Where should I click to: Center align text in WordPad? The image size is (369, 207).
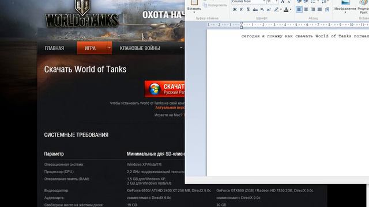click(306, 10)
